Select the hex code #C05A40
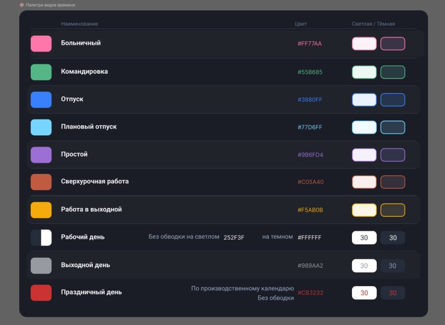 [x=310, y=182]
